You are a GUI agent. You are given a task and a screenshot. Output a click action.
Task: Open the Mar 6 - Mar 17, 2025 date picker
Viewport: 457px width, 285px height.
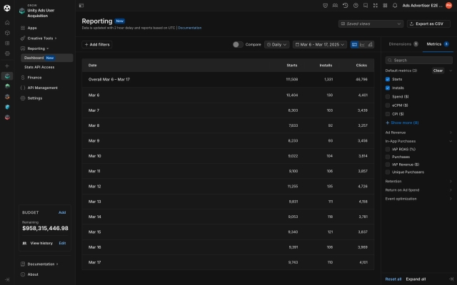pyautogui.click(x=320, y=44)
